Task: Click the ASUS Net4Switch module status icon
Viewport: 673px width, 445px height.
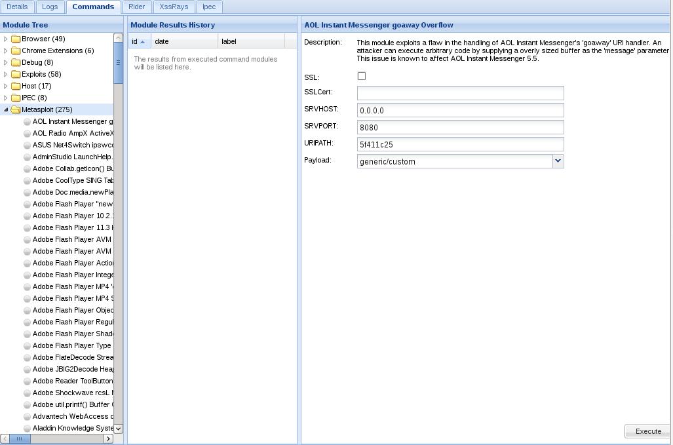Action: coord(27,145)
